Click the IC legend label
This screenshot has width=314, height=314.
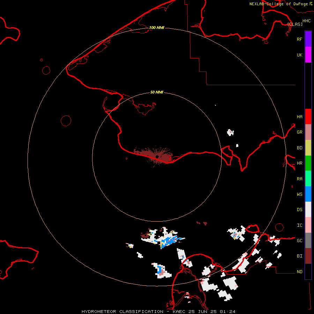[x=299, y=225]
